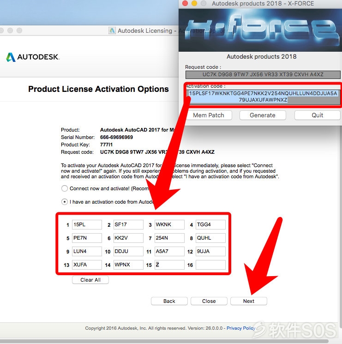Click activation field 1 containing 15PL

pos(87,225)
